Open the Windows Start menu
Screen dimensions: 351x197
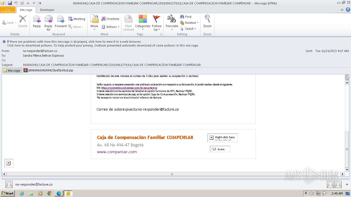click(x=8, y=193)
